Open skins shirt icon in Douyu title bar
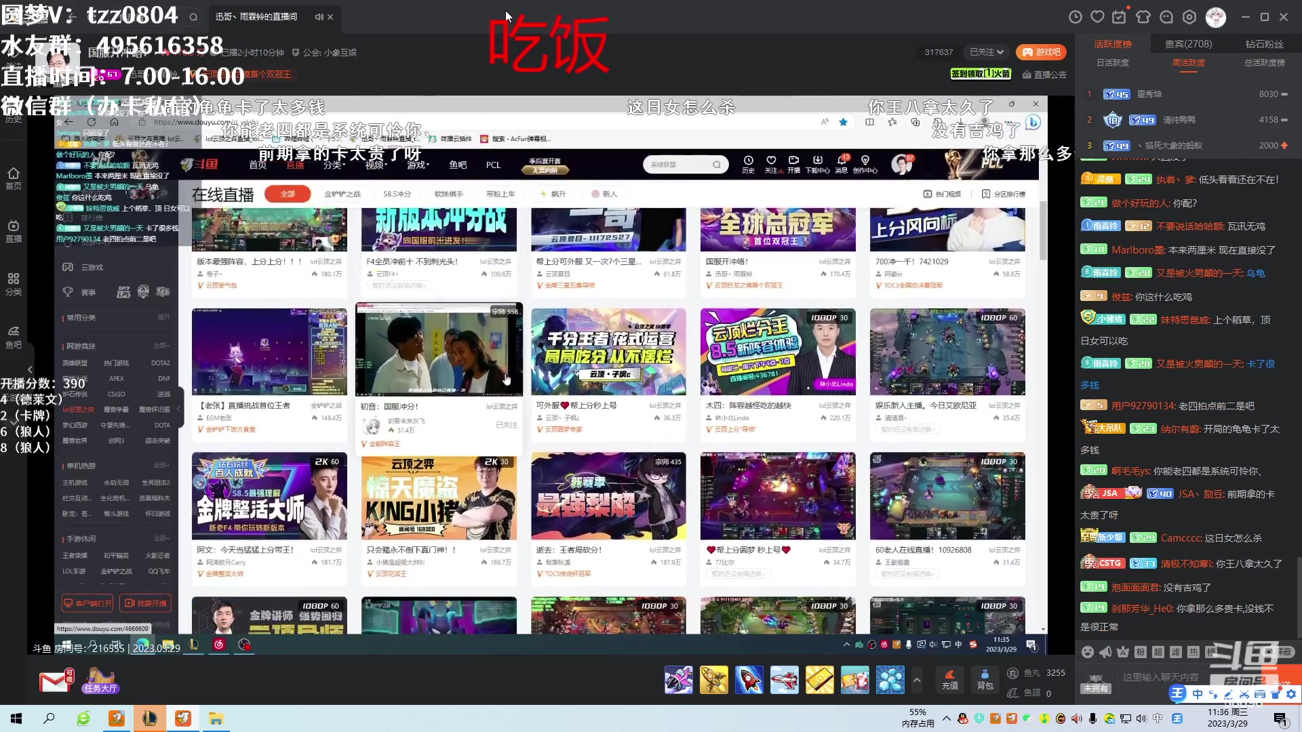1302x732 pixels. (1143, 17)
